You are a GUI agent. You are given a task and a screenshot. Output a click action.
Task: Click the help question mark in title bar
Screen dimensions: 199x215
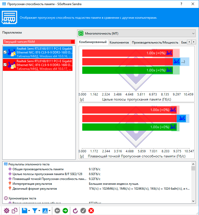point(181,4)
